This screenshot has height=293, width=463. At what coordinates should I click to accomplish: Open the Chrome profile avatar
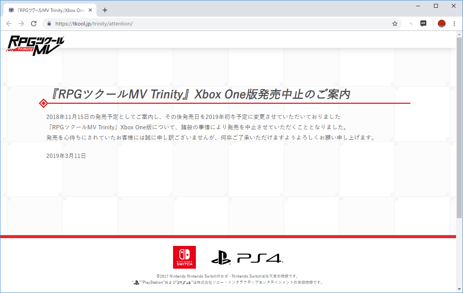[x=441, y=24]
